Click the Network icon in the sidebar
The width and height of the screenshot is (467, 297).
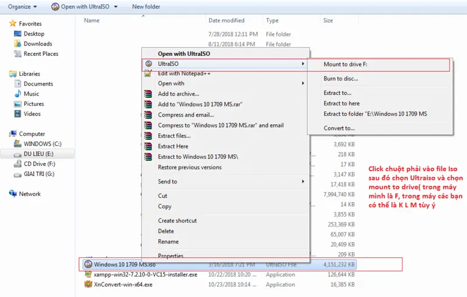(13, 194)
